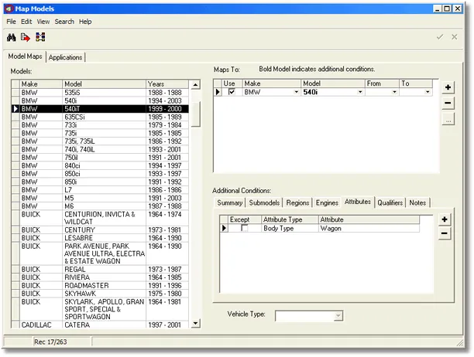This screenshot has width=474, height=357.
Task: Select the BUICK CENTURY row
Action: click(x=100, y=230)
